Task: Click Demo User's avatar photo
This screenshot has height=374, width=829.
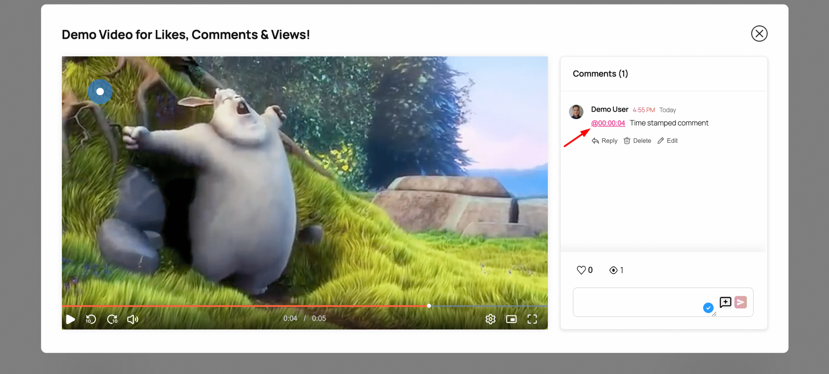Action: (576, 112)
